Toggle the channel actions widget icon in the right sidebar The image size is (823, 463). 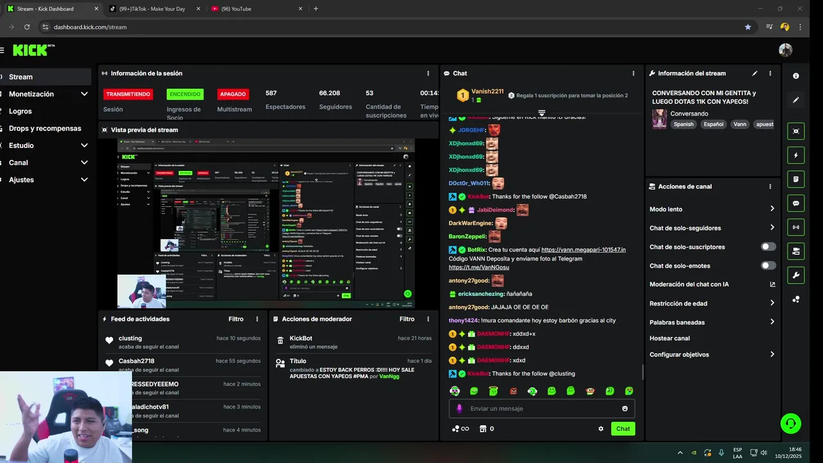(x=796, y=251)
